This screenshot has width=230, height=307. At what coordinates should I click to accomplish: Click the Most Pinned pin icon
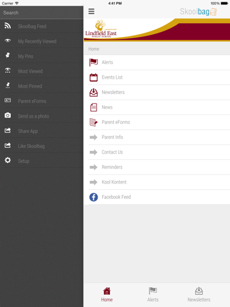8,85
